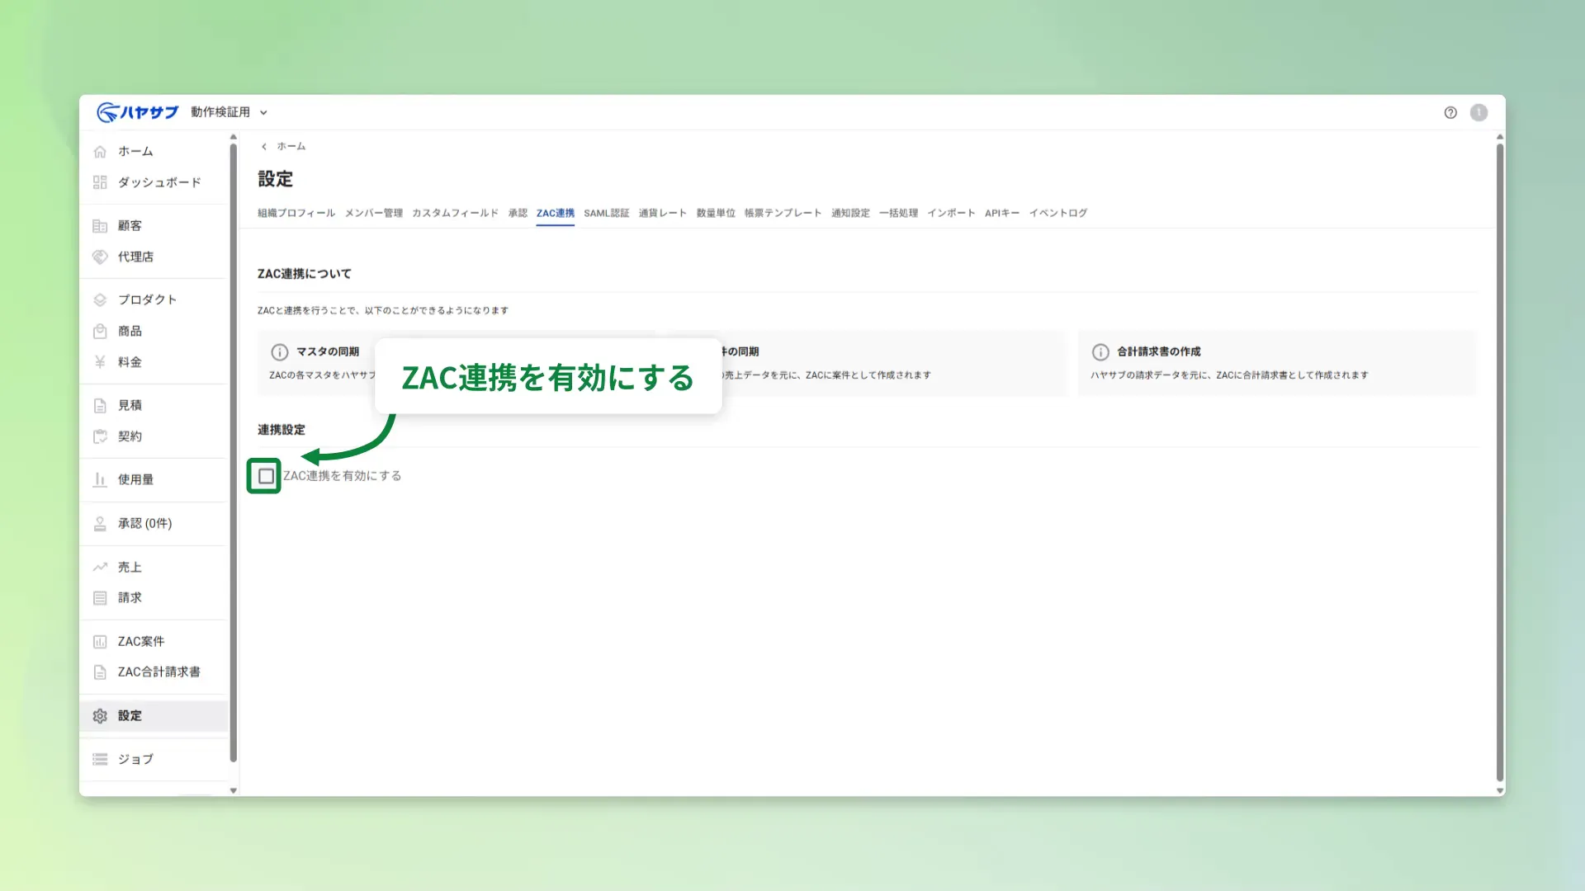Select the ZAC連携 tab
Screen dimensions: 1585x891
(x=556, y=213)
